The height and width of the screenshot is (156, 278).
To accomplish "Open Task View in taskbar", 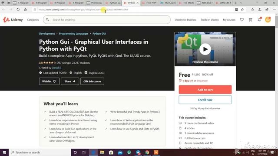I will [84, 152].
